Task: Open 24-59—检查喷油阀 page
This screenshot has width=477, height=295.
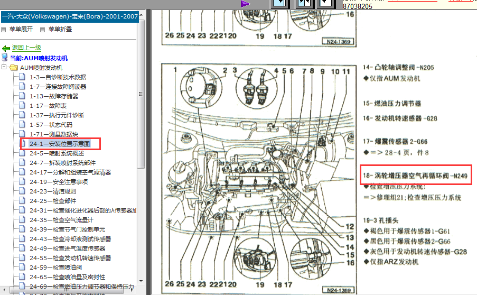Action: (55, 268)
